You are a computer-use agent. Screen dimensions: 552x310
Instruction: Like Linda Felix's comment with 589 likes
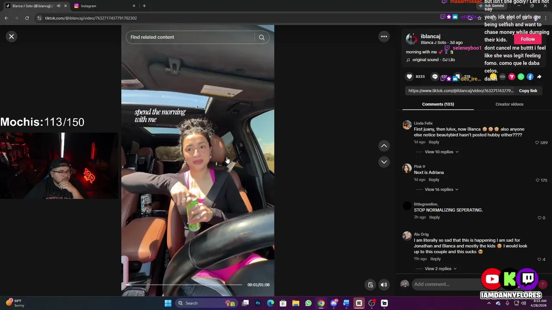click(537, 143)
